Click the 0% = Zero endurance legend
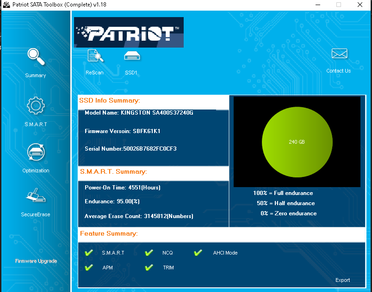The height and width of the screenshot is (292, 372). click(289, 213)
